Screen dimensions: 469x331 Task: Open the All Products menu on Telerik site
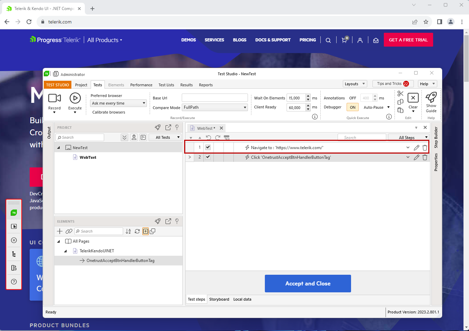[x=105, y=40]
